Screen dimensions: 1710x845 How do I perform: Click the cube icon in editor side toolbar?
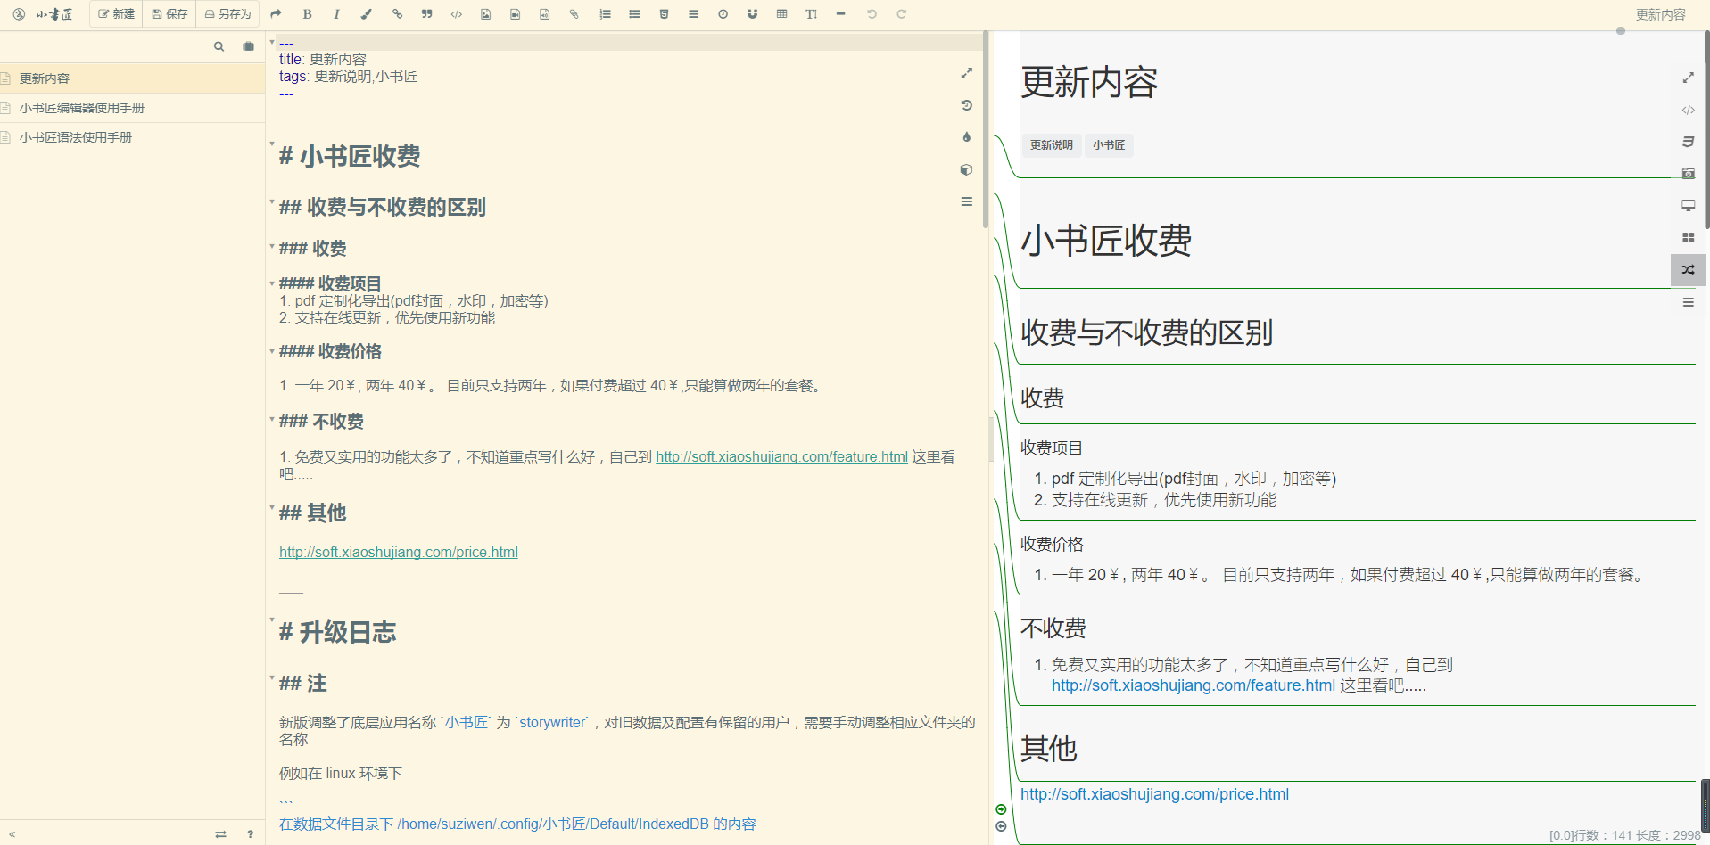pos(966,169)
